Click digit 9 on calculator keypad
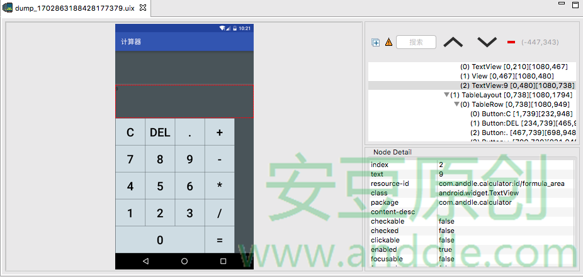 190,159
